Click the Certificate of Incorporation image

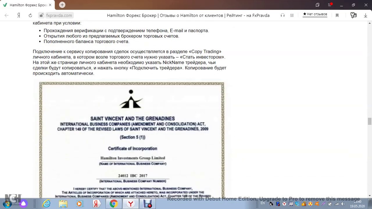[131, 139]
